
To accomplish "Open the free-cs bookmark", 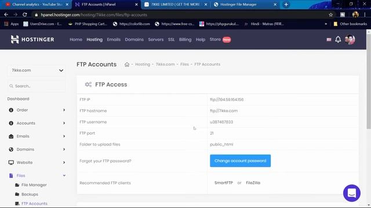I will (174, 24).
